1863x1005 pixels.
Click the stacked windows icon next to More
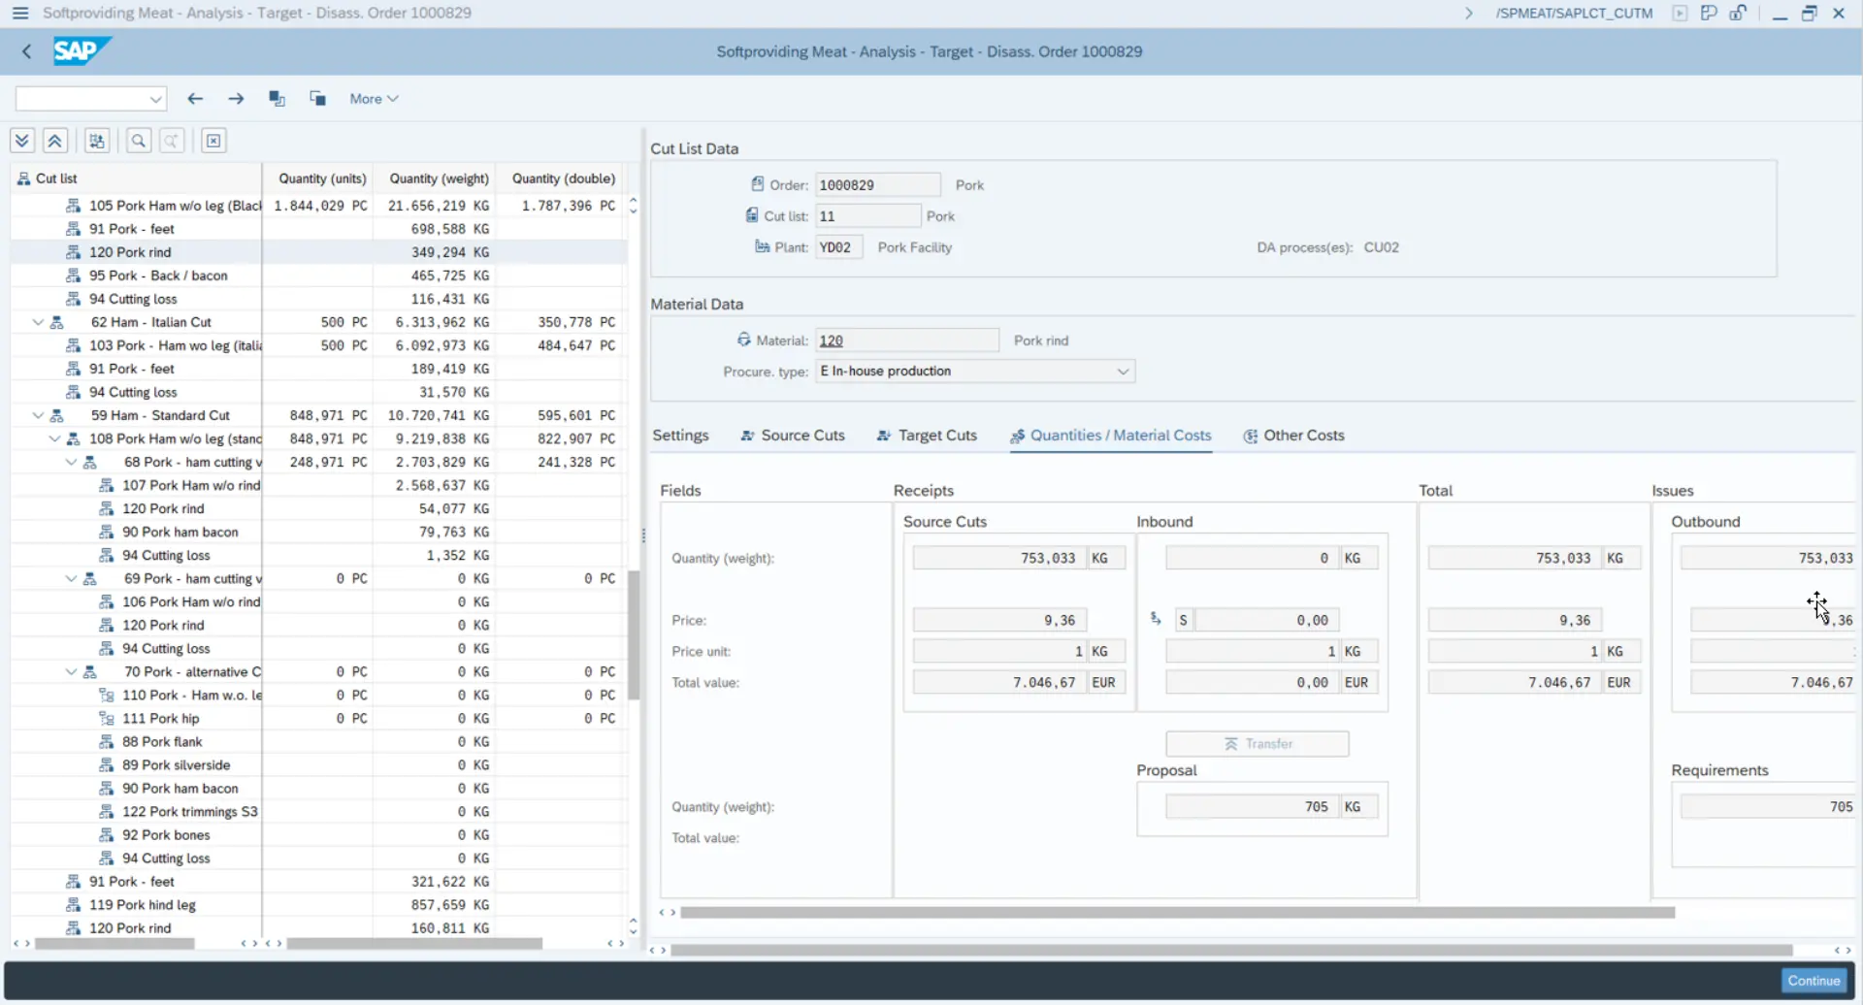[x=317, y=99]
